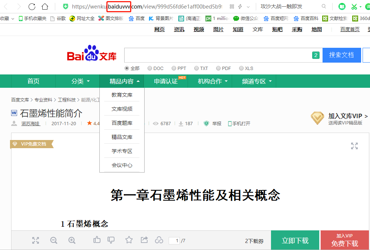Click the red 加入VIP 免费下载 button
The height and width of the screenshot is (250, 370).
344,240
